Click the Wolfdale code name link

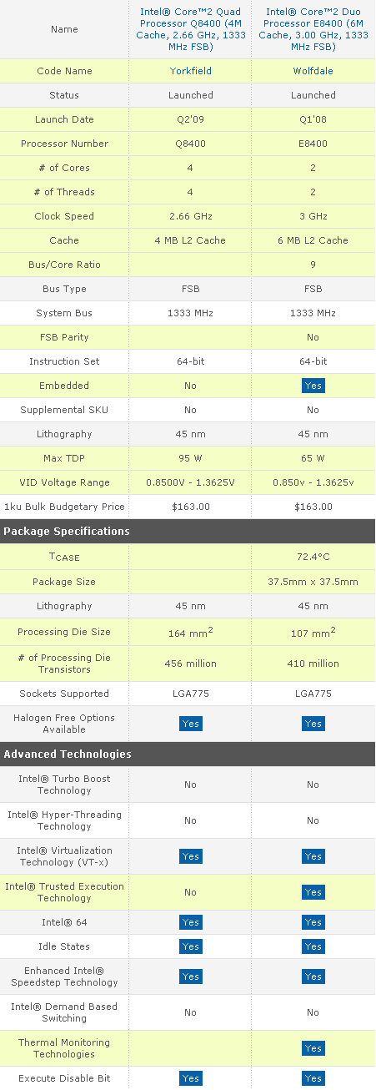(313, 71)
